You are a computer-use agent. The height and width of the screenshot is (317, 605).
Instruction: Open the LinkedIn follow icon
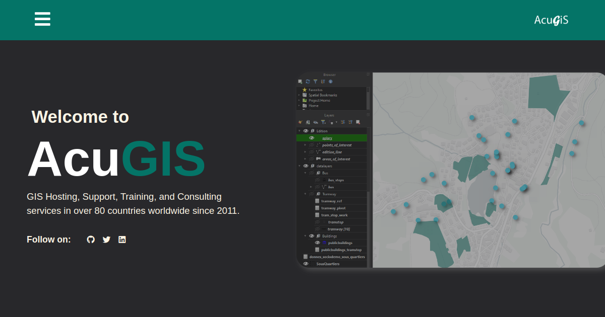[x=122, y=240]
